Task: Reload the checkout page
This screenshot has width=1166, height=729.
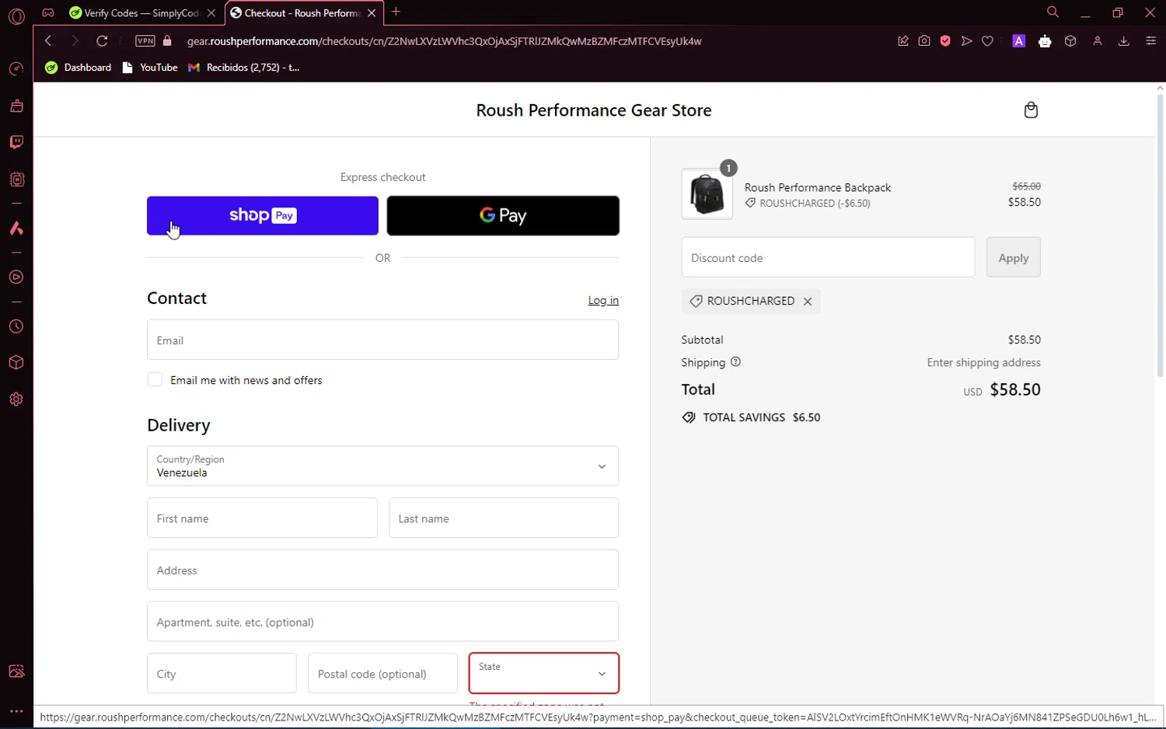Action: [102, 41]
